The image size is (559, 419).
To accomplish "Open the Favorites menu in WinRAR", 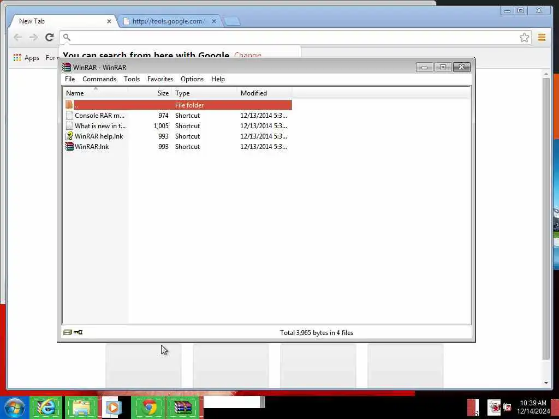I will (x=160, y=79).
